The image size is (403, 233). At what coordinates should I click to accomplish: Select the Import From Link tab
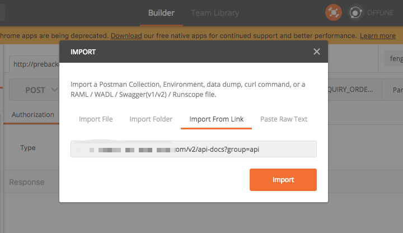[216, 119]
